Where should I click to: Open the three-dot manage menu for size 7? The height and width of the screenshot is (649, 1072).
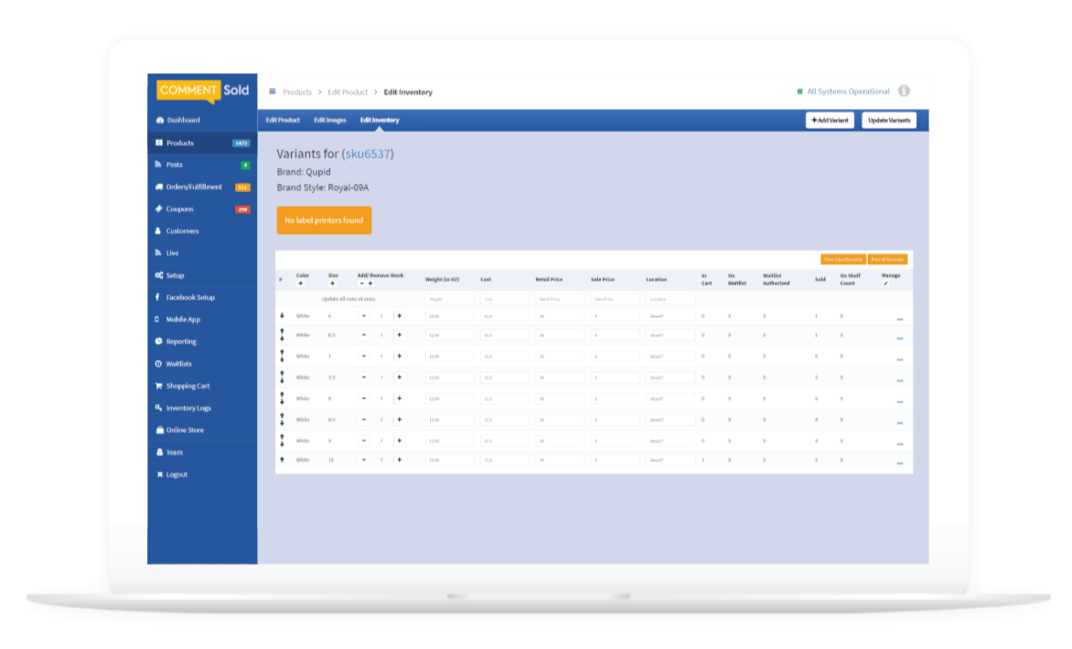(x=900, y=359)
